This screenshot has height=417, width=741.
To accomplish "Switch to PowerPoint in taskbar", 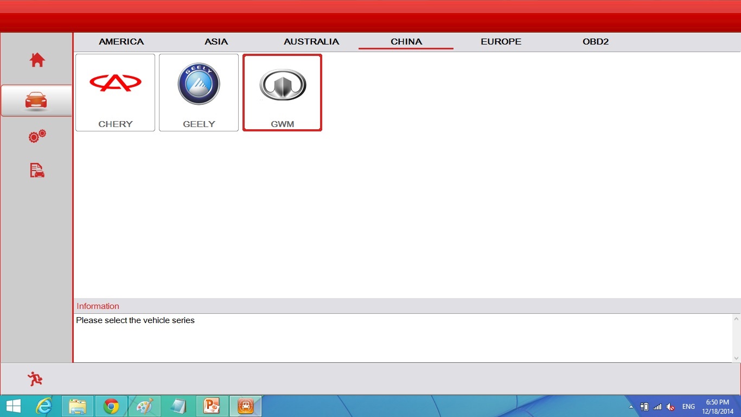I will point(212,406).
